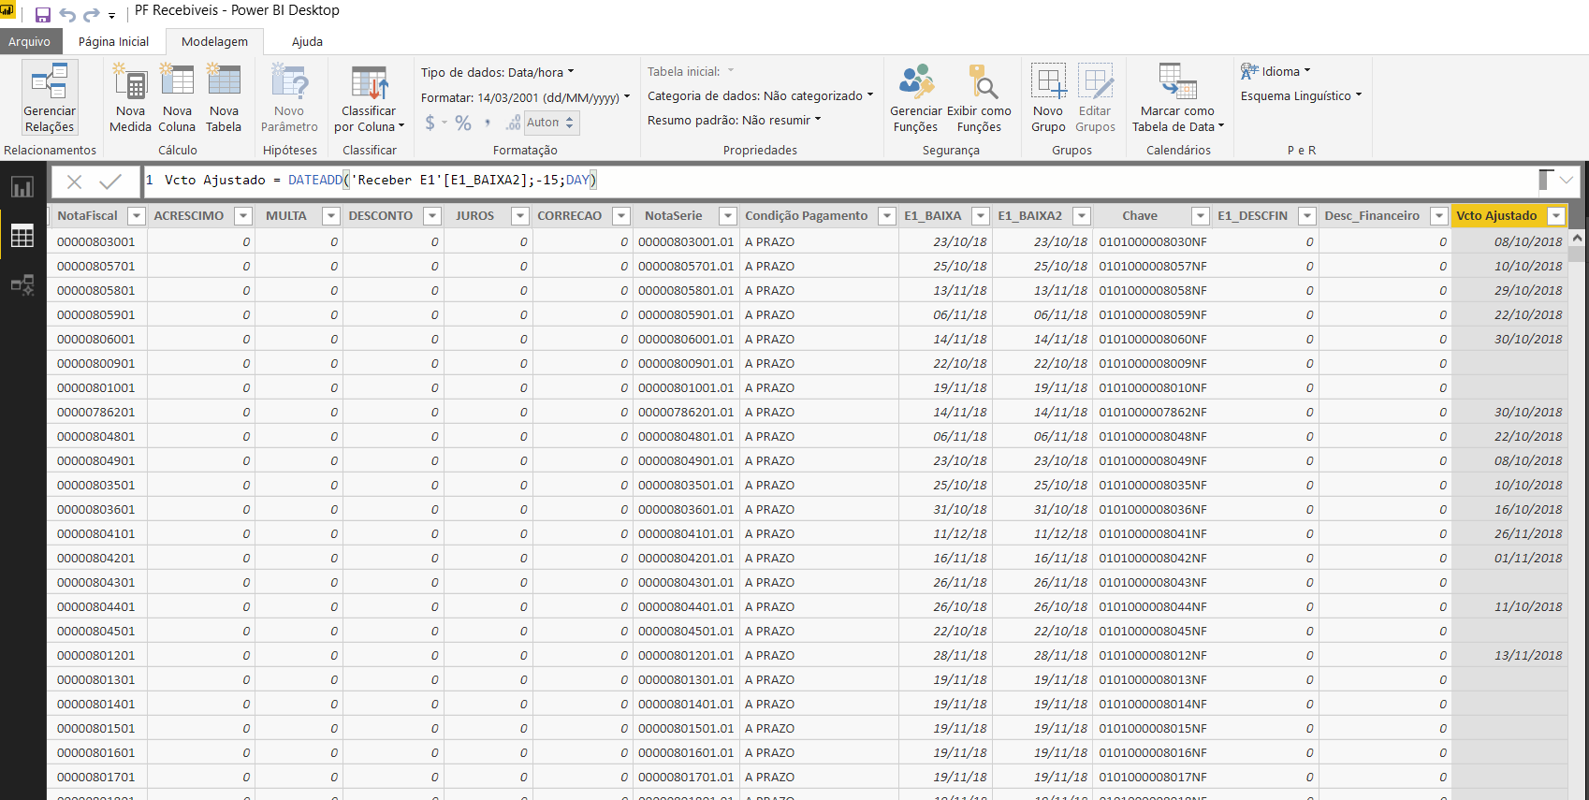Open Idioma dropdown
1589x800 pixels.
[1276, 71]
